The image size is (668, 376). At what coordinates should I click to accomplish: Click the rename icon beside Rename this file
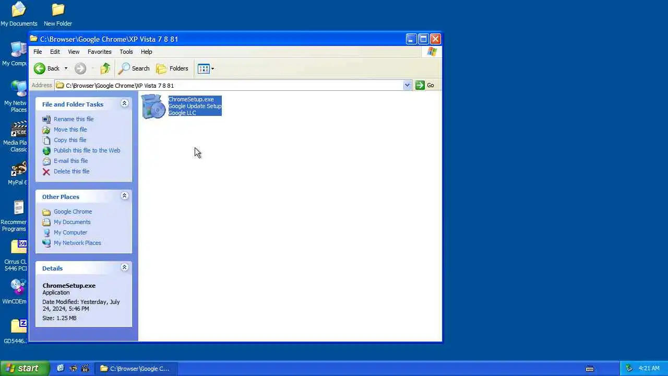pos(46,119)
